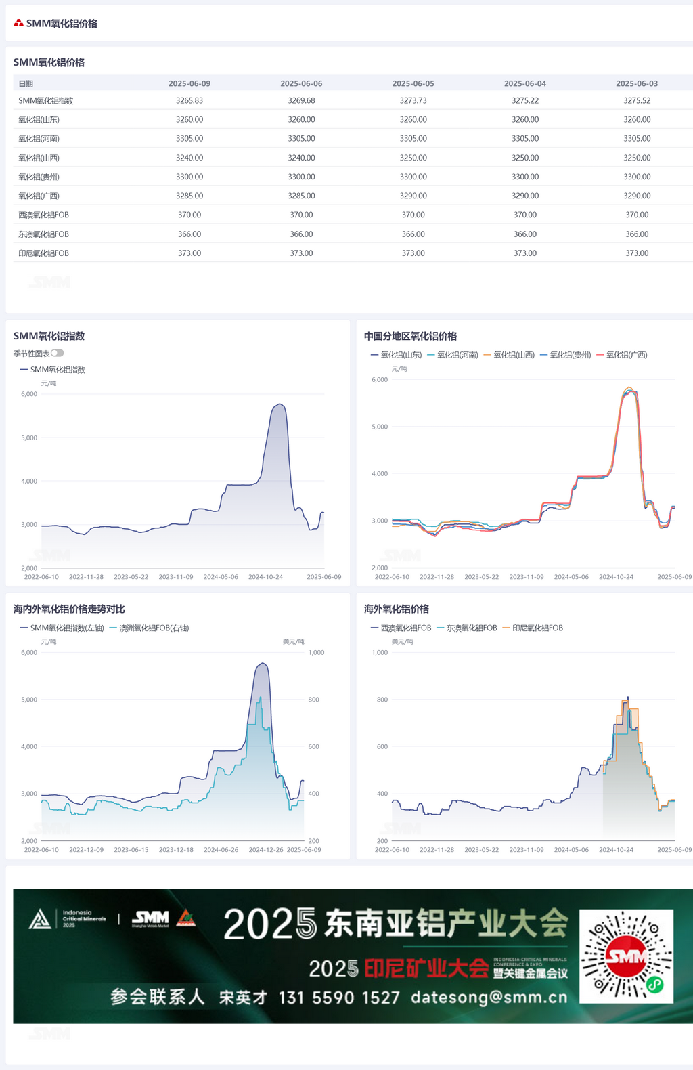The image size is (693, 1070).
Task: Hide 东澳氧化铝FOB series in overseas chart
Action: click(467, 628)
